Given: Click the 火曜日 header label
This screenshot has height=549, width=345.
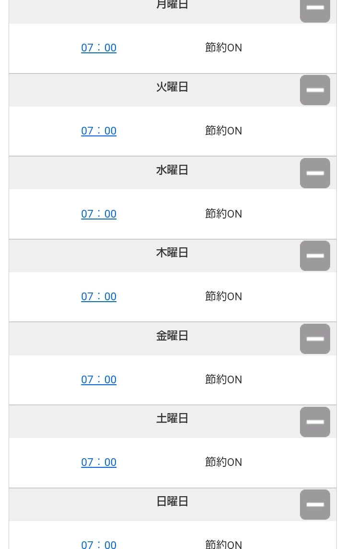Looking at the screenshot, I should (172, 87).
